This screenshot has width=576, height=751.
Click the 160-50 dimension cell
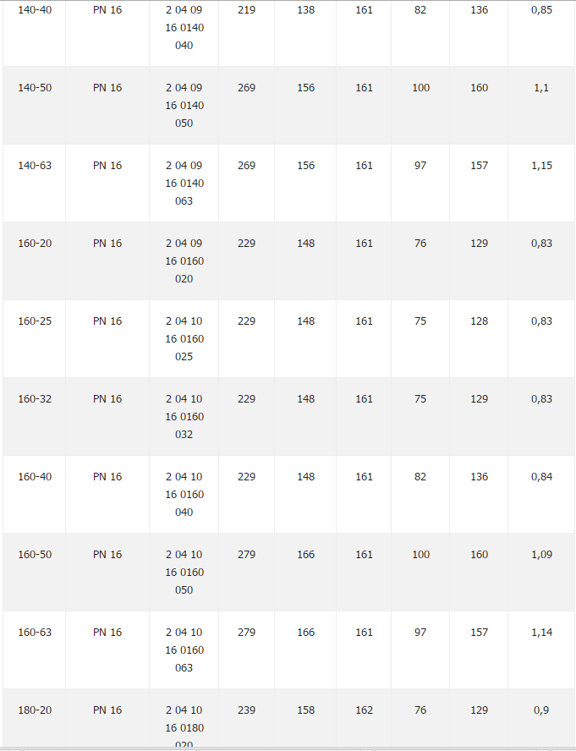(x=35, y=555)
